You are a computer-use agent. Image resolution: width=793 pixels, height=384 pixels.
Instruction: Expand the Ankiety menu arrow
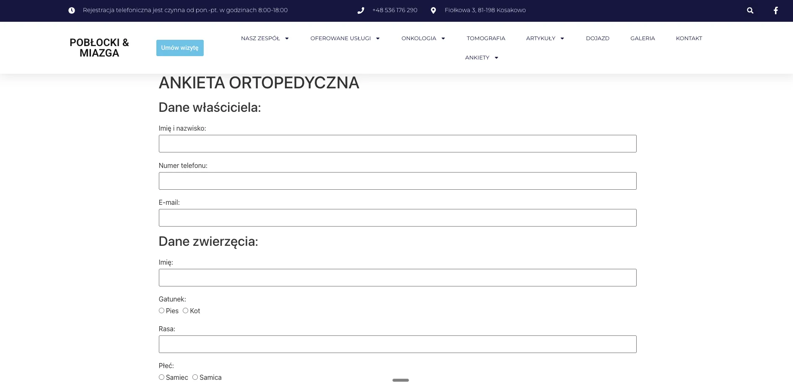click(x=496, y=58)
